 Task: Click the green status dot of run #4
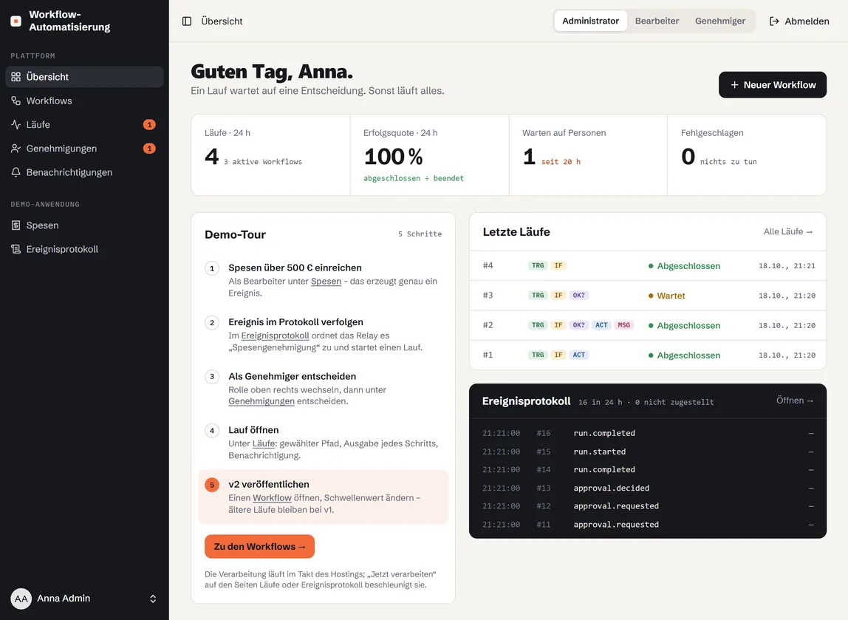(x=651, y=266)
